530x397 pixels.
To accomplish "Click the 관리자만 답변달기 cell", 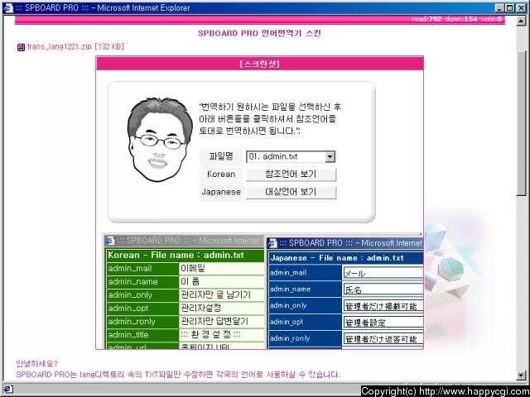I will (x=221, y=322).
